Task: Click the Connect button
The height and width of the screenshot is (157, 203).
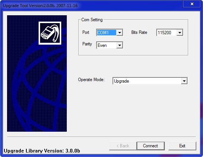Action: (x=151, y=146)
